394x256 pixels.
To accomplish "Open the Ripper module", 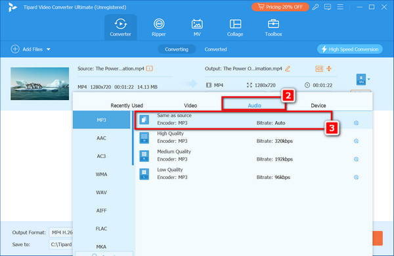I will 159,28.
